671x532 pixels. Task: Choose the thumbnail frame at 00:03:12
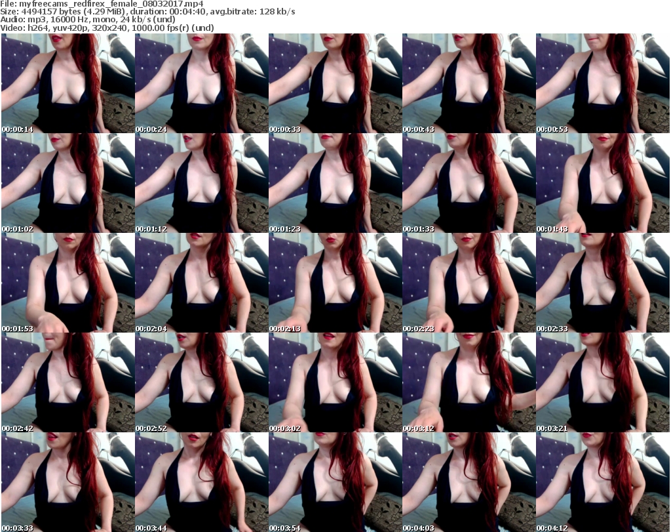[469, 382]
